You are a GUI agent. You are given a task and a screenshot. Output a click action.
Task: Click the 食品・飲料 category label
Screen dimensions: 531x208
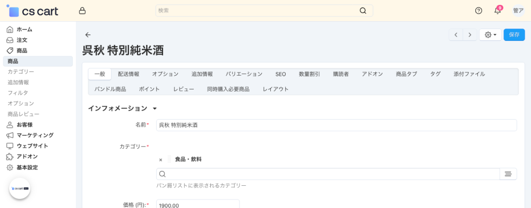coord(189,159)
